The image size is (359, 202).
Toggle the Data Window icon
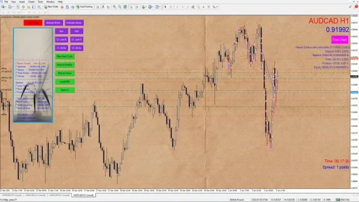click(x=23, y=7)
